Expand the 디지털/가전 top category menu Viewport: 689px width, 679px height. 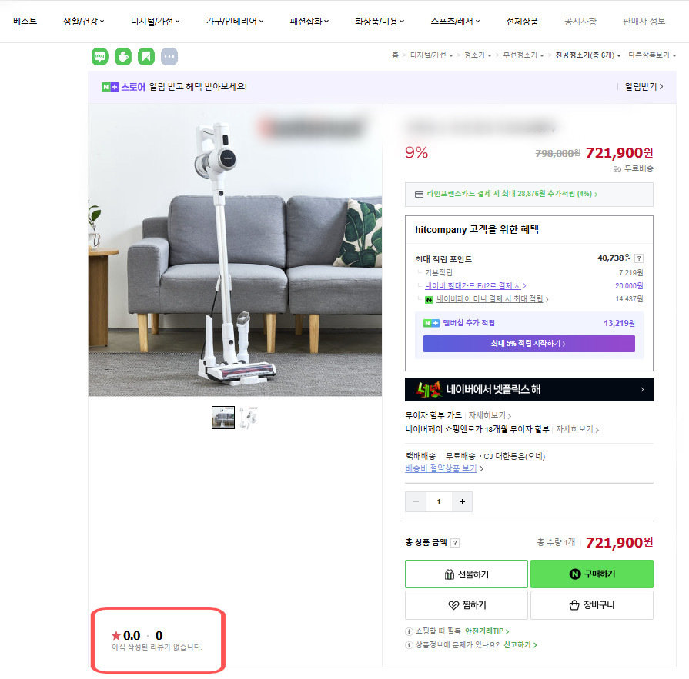coord(155,22)
